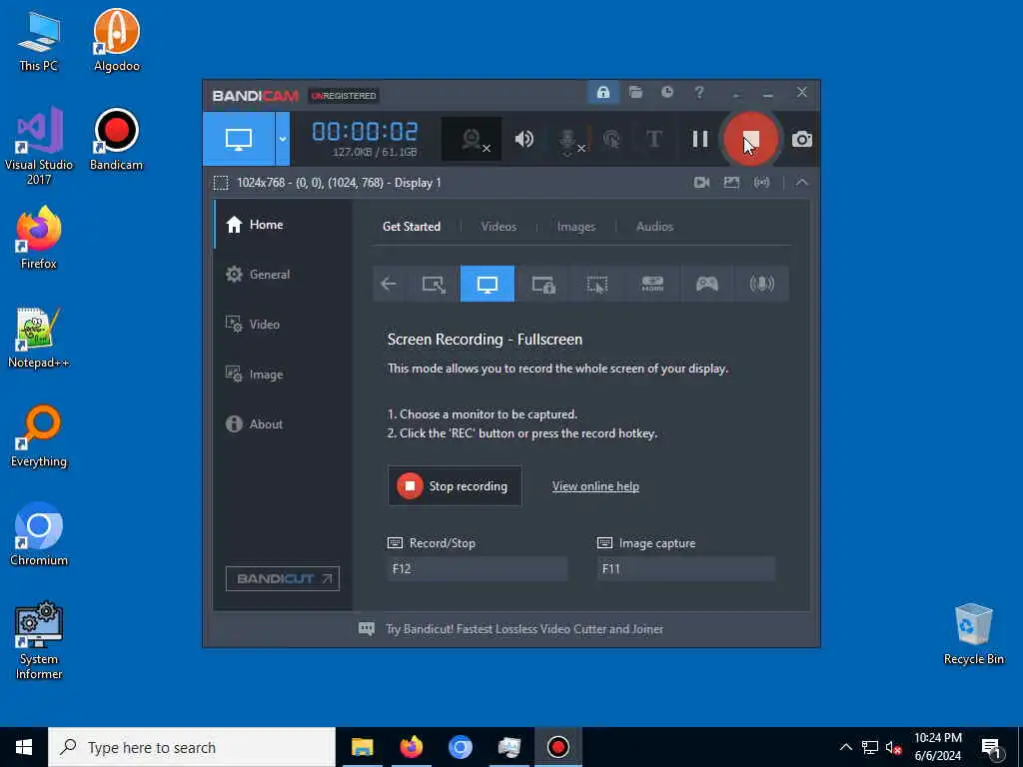Open the Algodoo desktop shortcut
Image resolution: width=1023 pixels, height=767 pixels.
tap(116, 40)
